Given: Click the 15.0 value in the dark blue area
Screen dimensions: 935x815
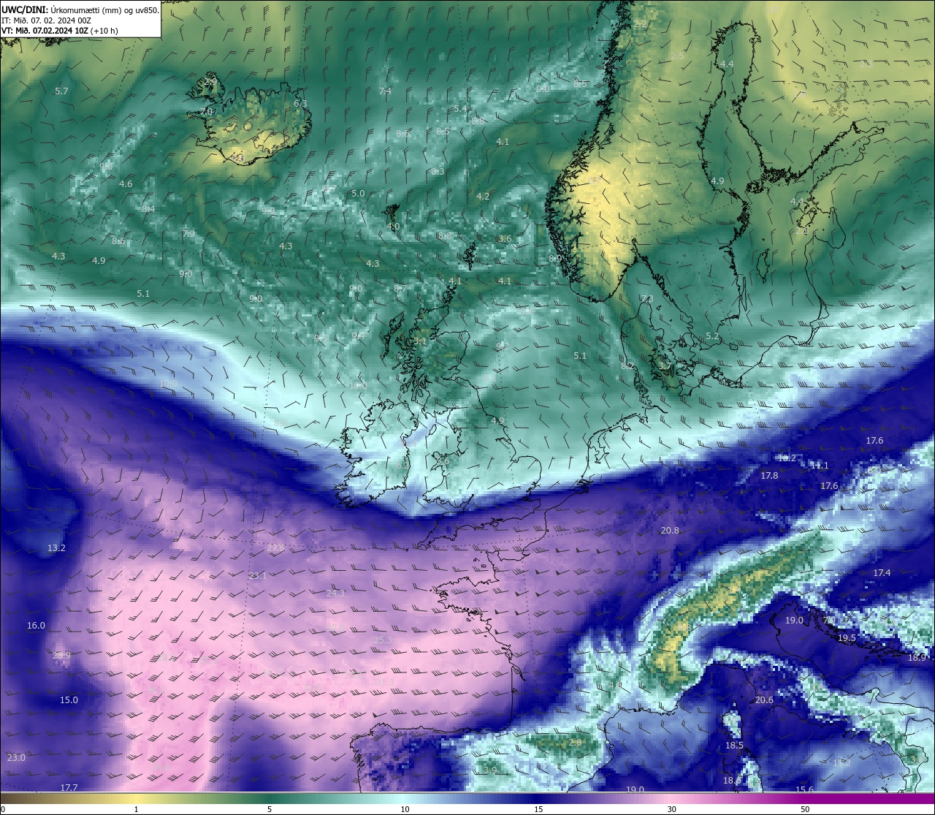Looking at the screenshot, I should (x=69, y=700).
